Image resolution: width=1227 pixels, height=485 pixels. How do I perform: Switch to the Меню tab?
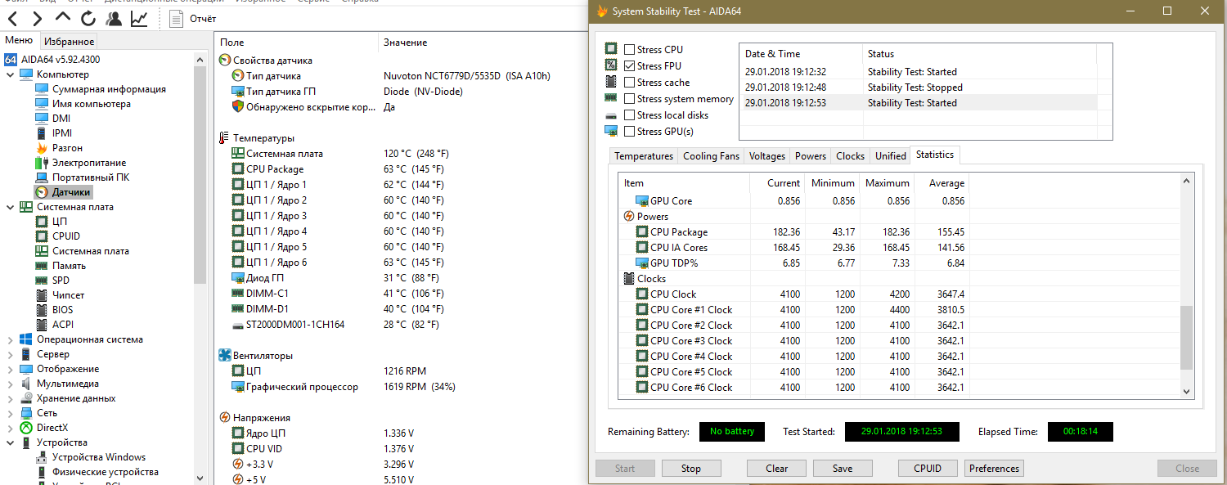(19, 41)
